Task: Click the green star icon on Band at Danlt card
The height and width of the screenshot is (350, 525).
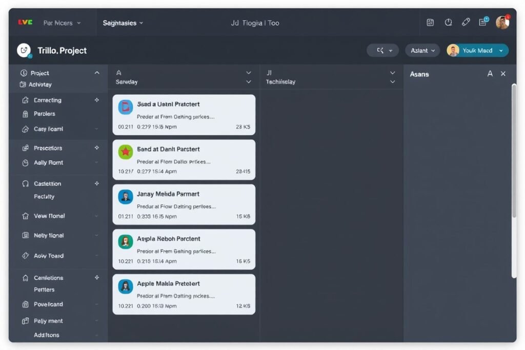Action: [126, 152]
